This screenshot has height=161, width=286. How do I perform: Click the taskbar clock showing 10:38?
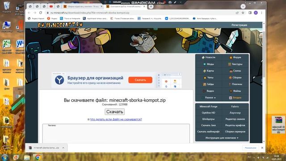(x=277, y=157)
